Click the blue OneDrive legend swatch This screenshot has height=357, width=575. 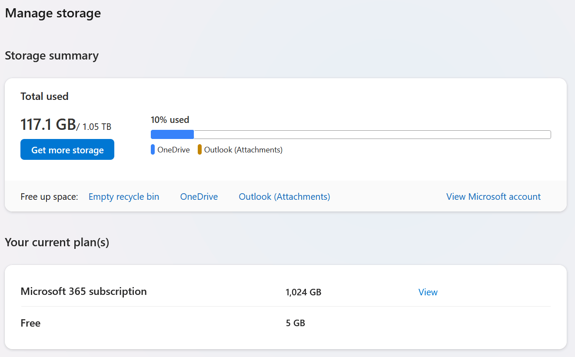tap(153, 150)
